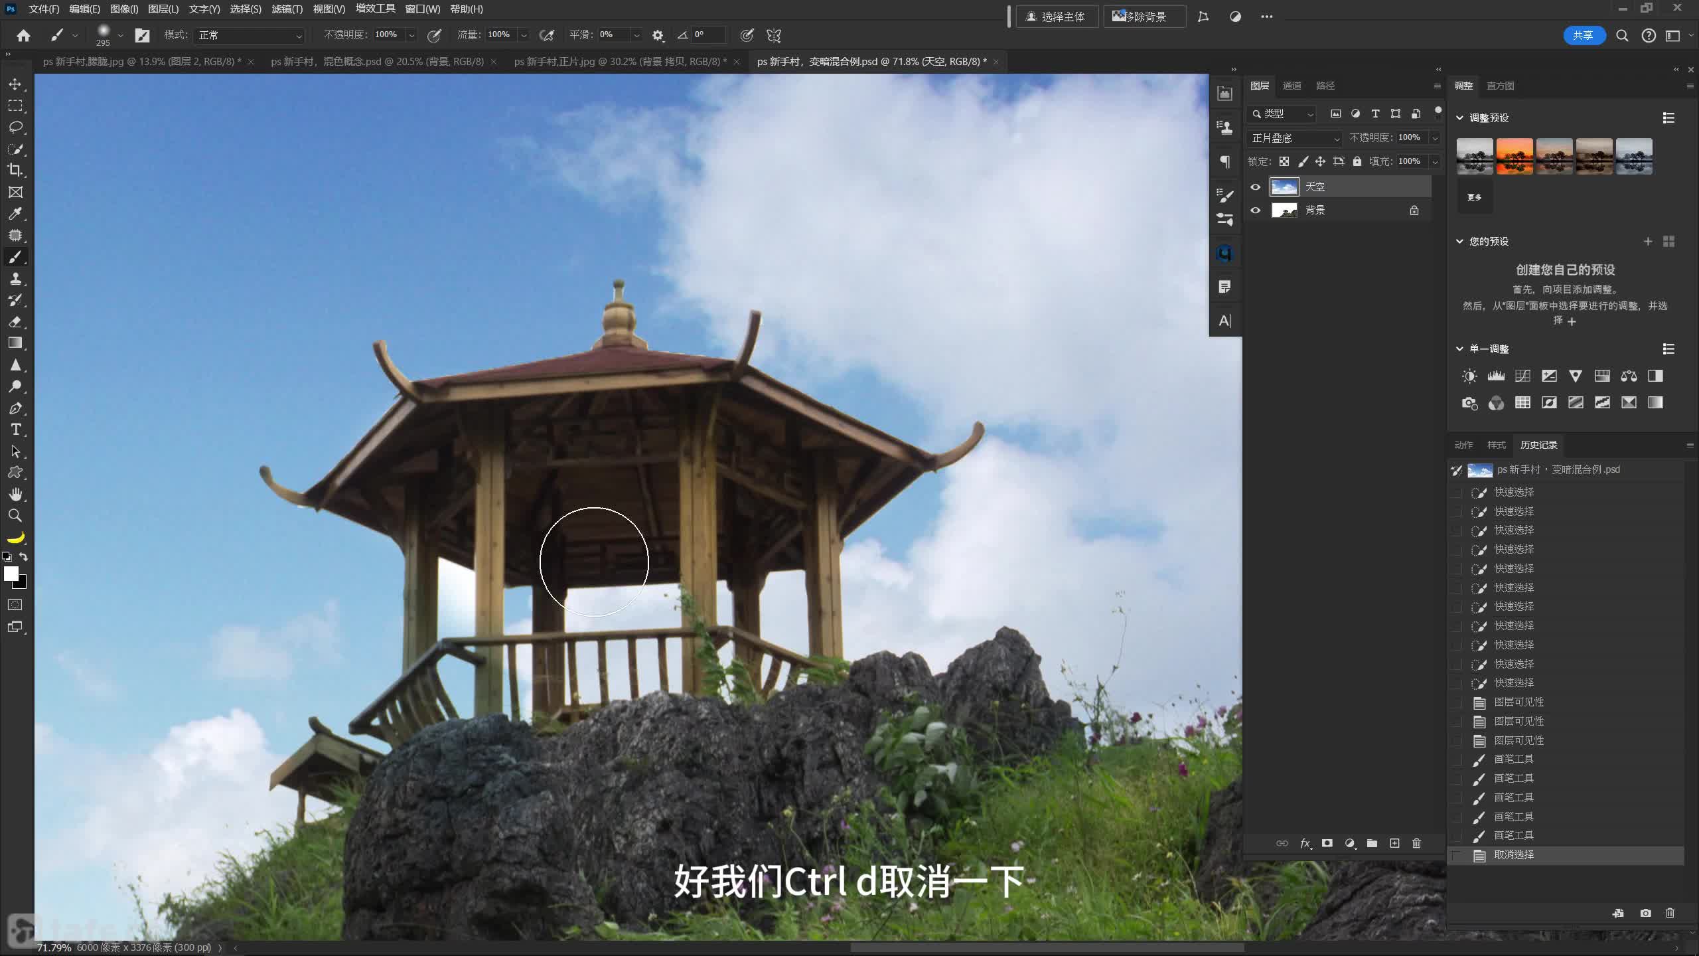The image size is (1699, 956).
Task: Click the delete layer trash icon
Action: (1416, 843)
